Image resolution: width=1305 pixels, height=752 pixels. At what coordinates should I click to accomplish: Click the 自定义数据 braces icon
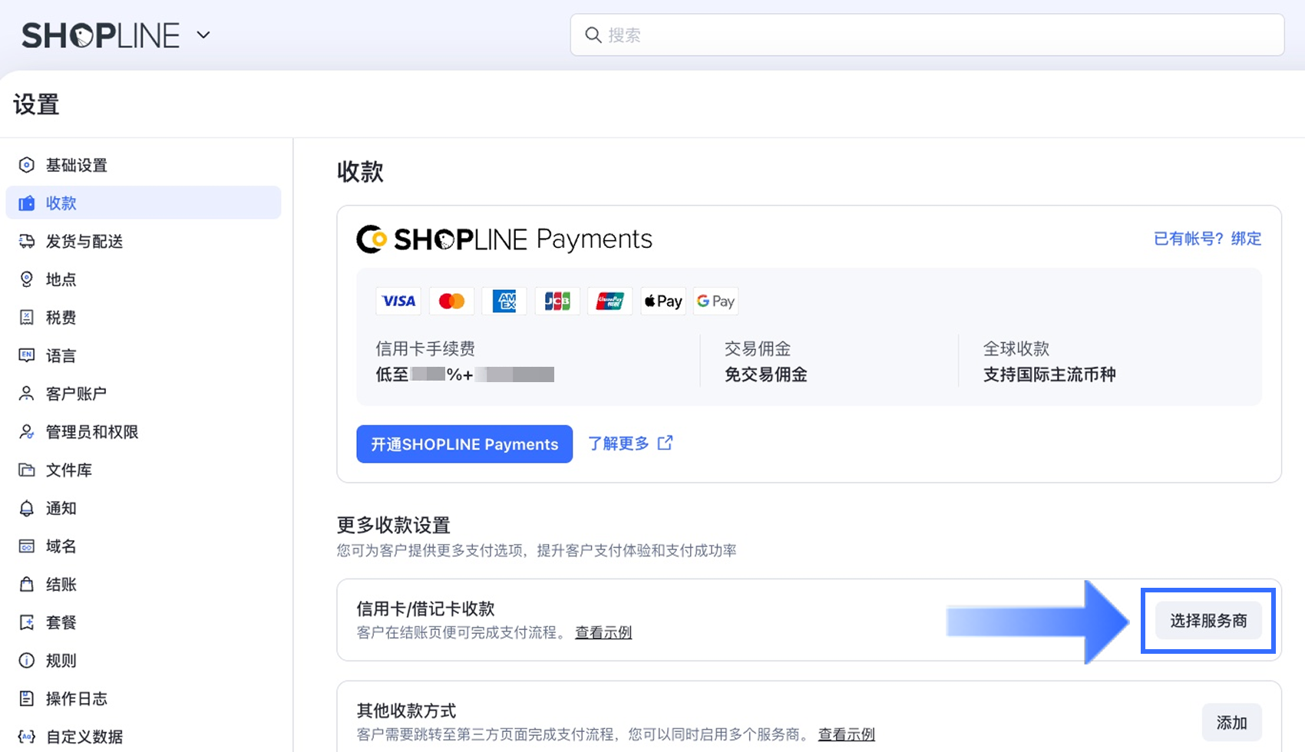tap(27, 737)
